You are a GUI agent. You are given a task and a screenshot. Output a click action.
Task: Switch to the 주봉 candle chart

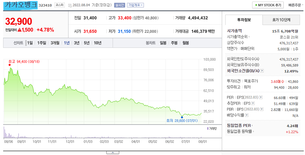pyautogui.click(x=174, y=43)
